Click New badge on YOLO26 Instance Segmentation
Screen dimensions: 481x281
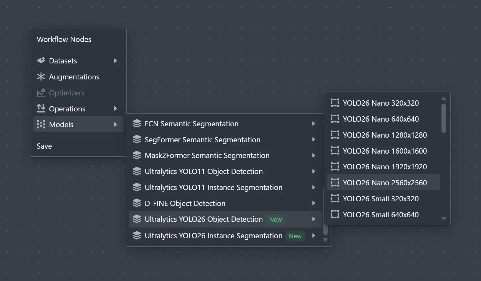(295, 236)
